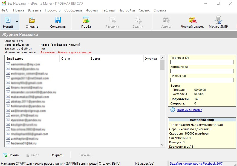Click the question mark help icon
Image resolution: width=237 pixels, height=166 pixels.
[x=173, y=110]
